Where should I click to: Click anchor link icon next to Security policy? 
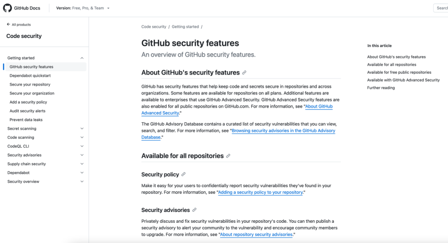pos(183,174)
